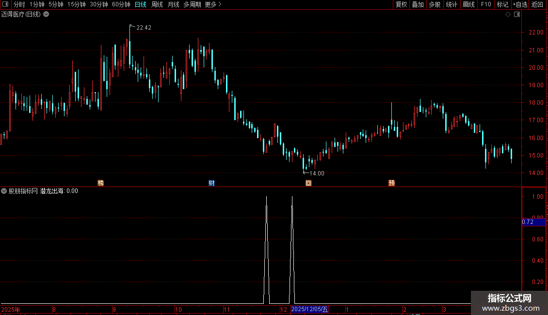
Task: Select the 日线 daily chart tab
Action: pyautogui.click(x=141, y=4)
